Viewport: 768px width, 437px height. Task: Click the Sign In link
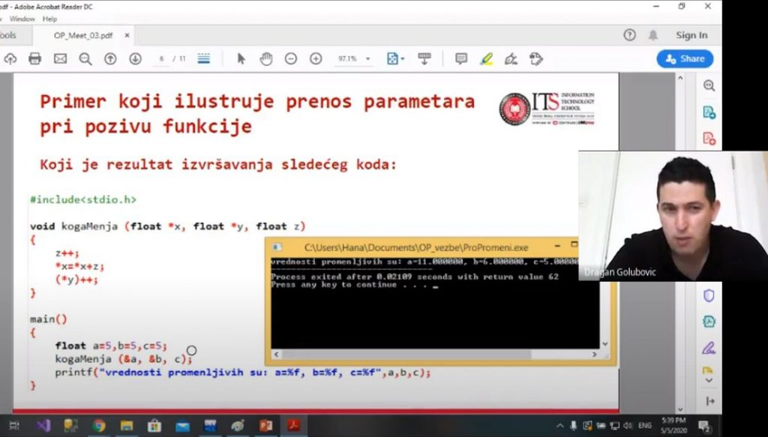click(x=691, y=35)
